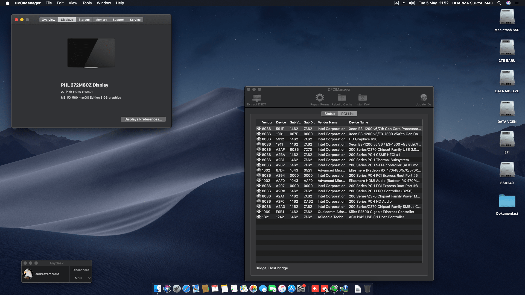525x295 pixels.
Task: Sort by the Vendor Name column header
Action: coord(332,122)
